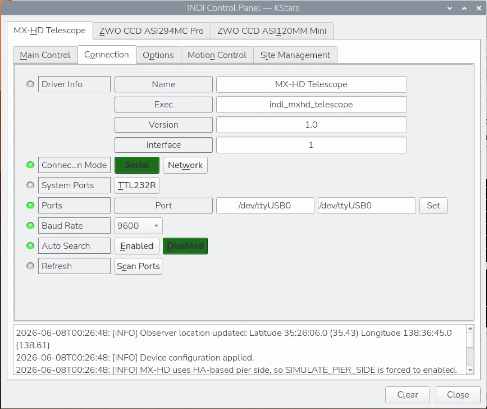This screenshot has width=487, height=409.
Task: Select the Connection tab
Action: coord(107,55)
